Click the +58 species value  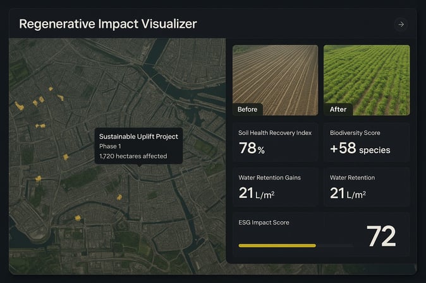coord(360,148)
